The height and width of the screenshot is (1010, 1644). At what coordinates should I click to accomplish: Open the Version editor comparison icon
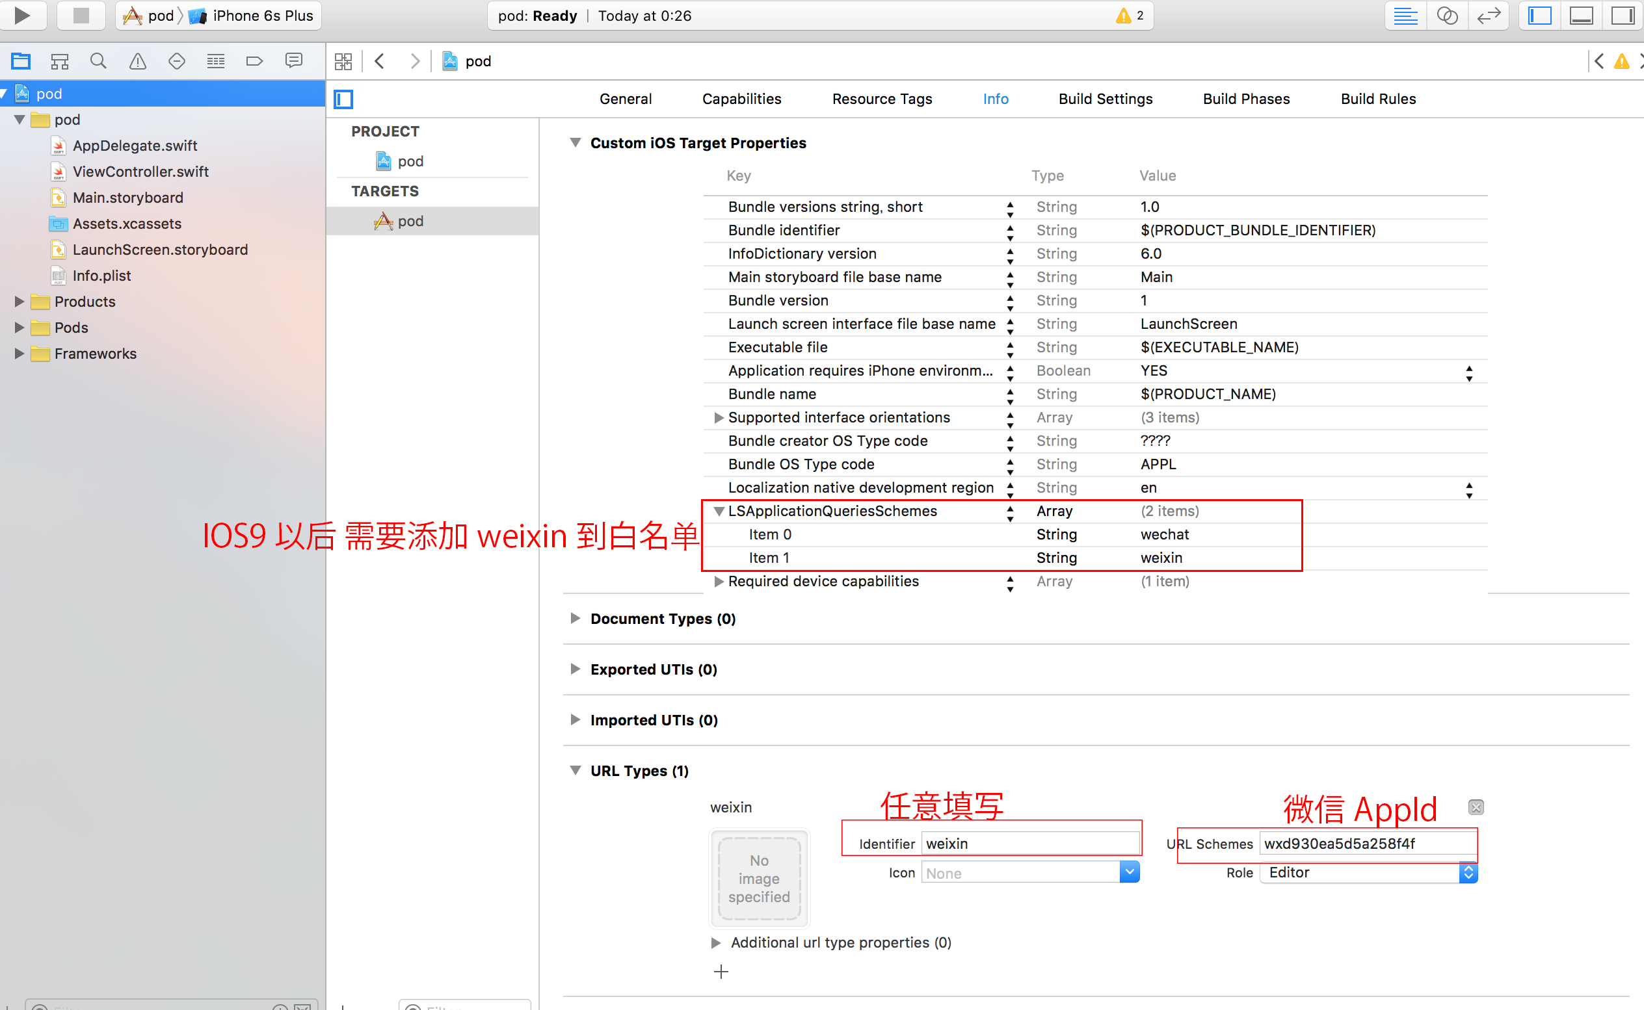tap(1489, 16)
